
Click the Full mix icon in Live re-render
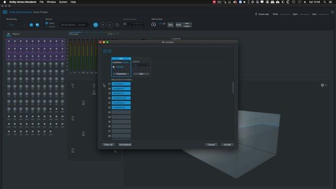[x=114, y=67]
